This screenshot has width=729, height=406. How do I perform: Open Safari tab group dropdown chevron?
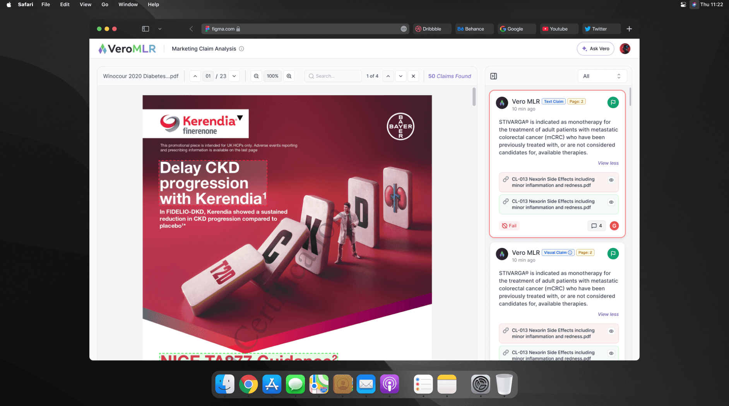(160, 29)
